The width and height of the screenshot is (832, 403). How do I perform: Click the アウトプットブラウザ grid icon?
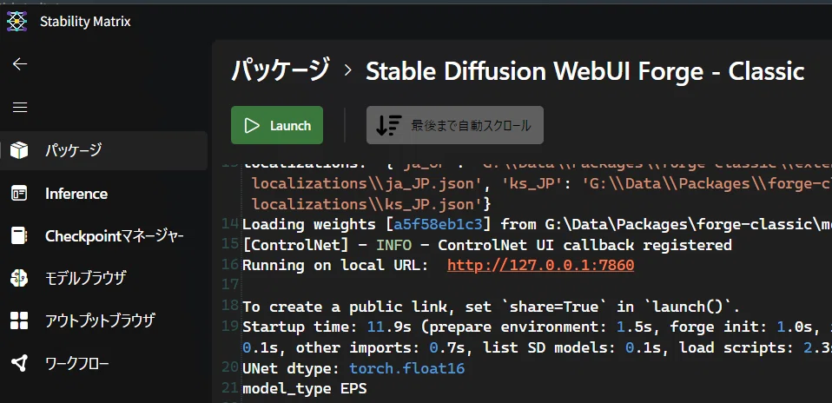point(19,320)
